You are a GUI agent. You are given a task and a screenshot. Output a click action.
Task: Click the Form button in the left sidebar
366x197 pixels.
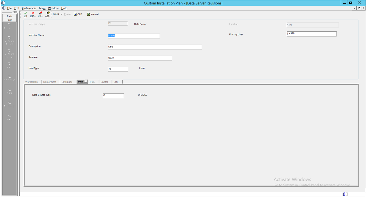[9, 20]
